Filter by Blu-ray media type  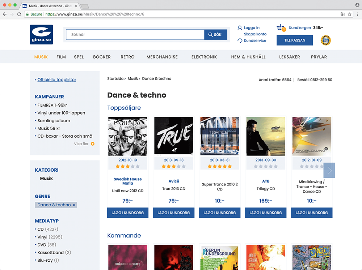(x=48, y=260)
